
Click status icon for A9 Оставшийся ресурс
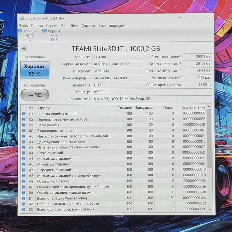tap(24, 181)
